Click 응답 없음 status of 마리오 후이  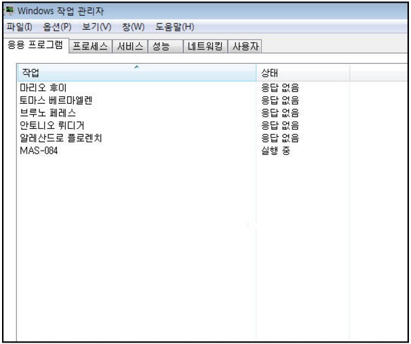click(x=280, y=88)
